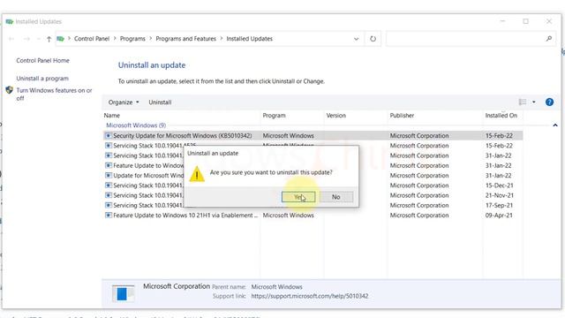Click the search magnifier icon
The height and width of the screenshot is (318, 565).
pyautogui.click(x=549, y=39)
